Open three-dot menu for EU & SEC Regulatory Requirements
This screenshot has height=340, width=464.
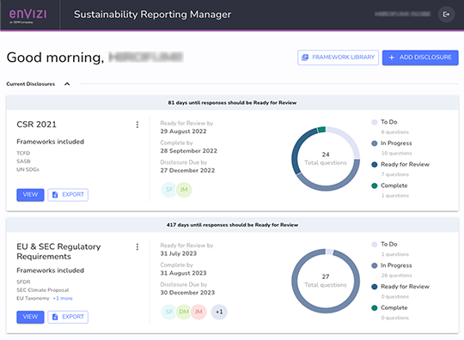[137, 247]
